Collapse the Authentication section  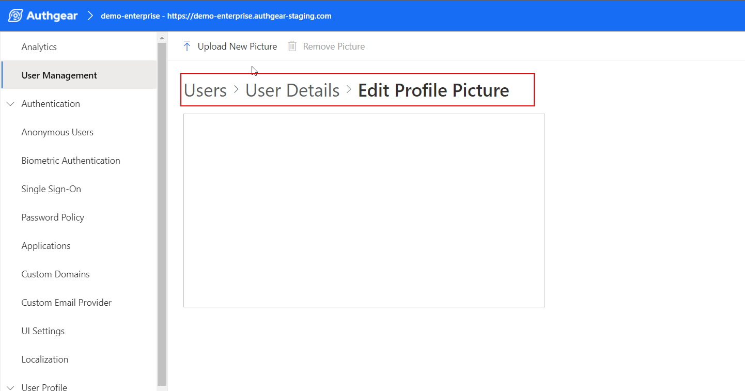coord(10,104)
